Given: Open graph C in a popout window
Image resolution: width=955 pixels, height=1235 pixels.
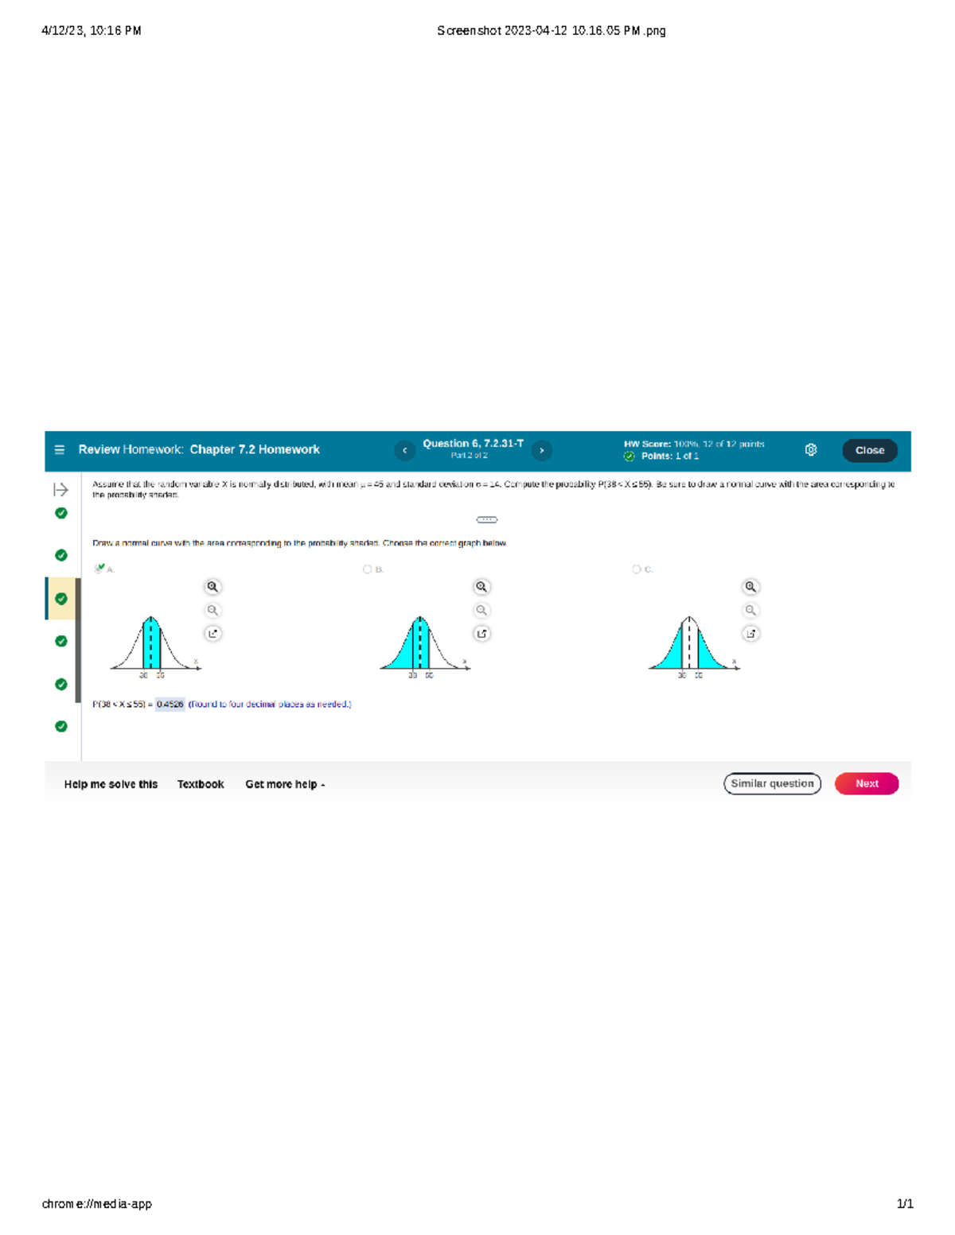Looking at the screenshot, I should tap(750, 634).
